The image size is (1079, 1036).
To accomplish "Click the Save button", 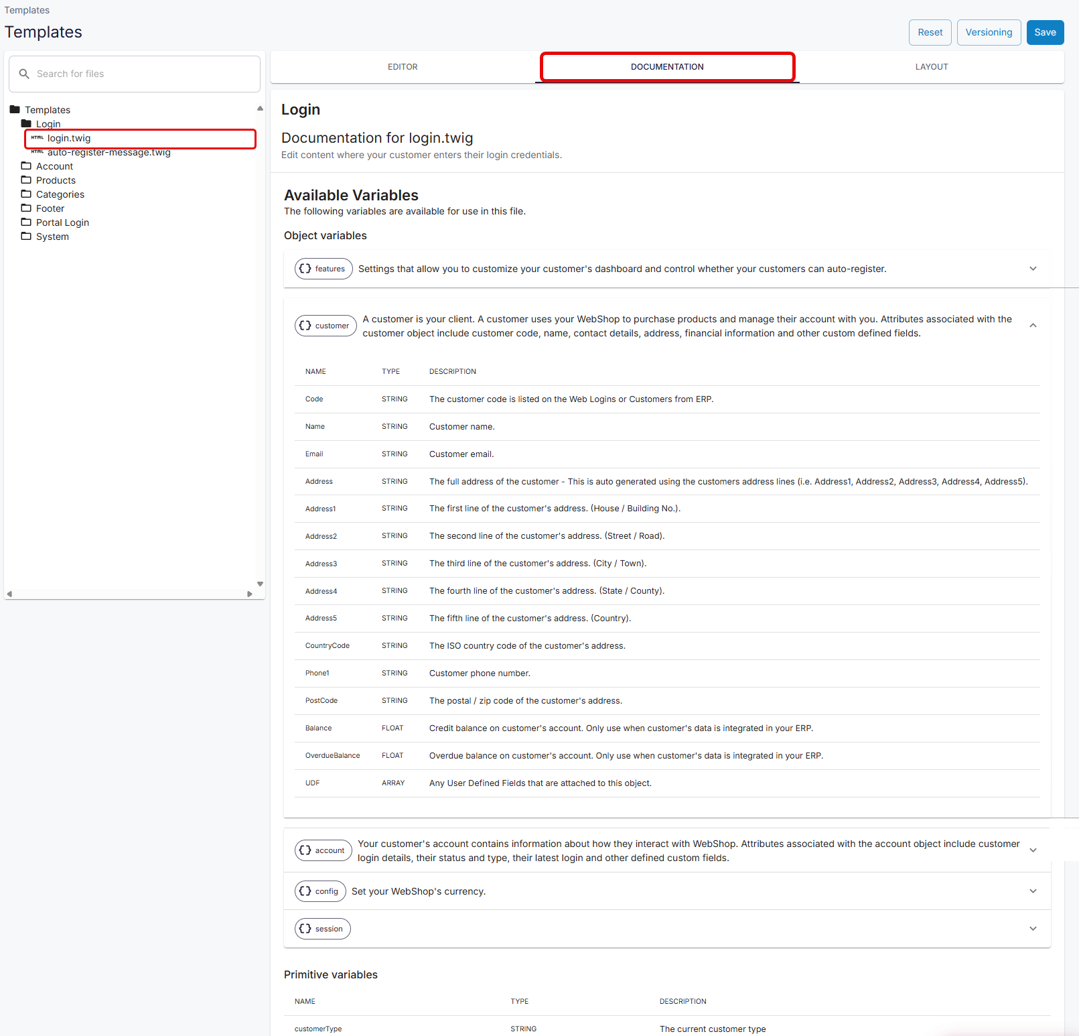I will (1045, 32).
